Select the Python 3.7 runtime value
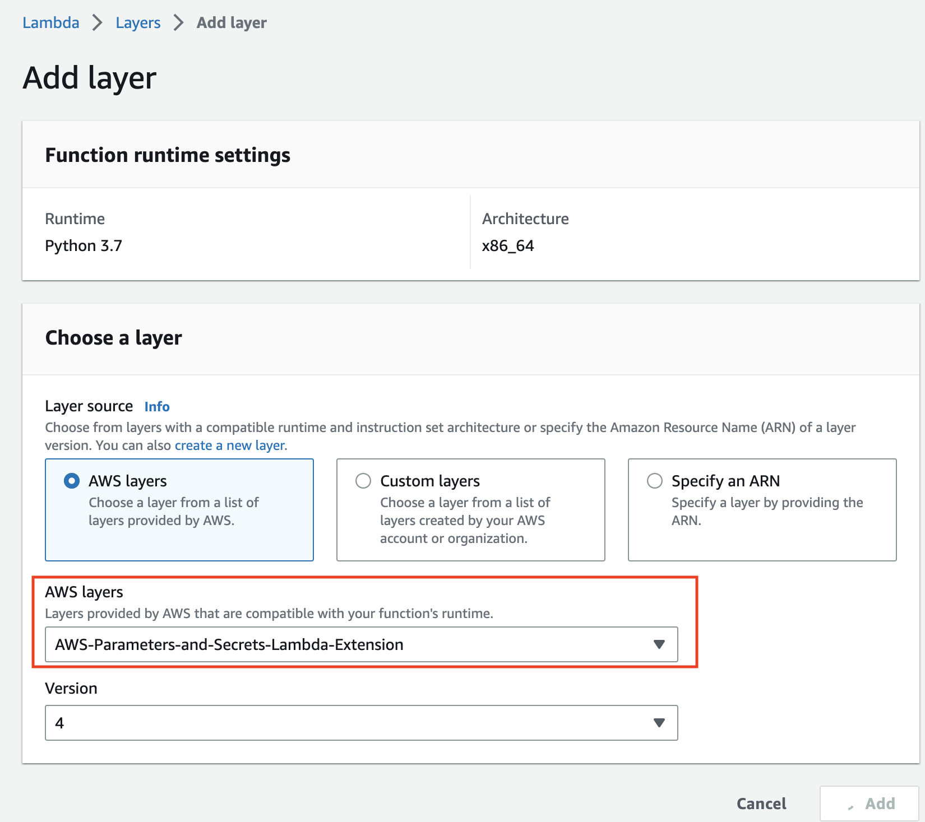The width and height of the screenshot is (925, 822). [84, 246]
